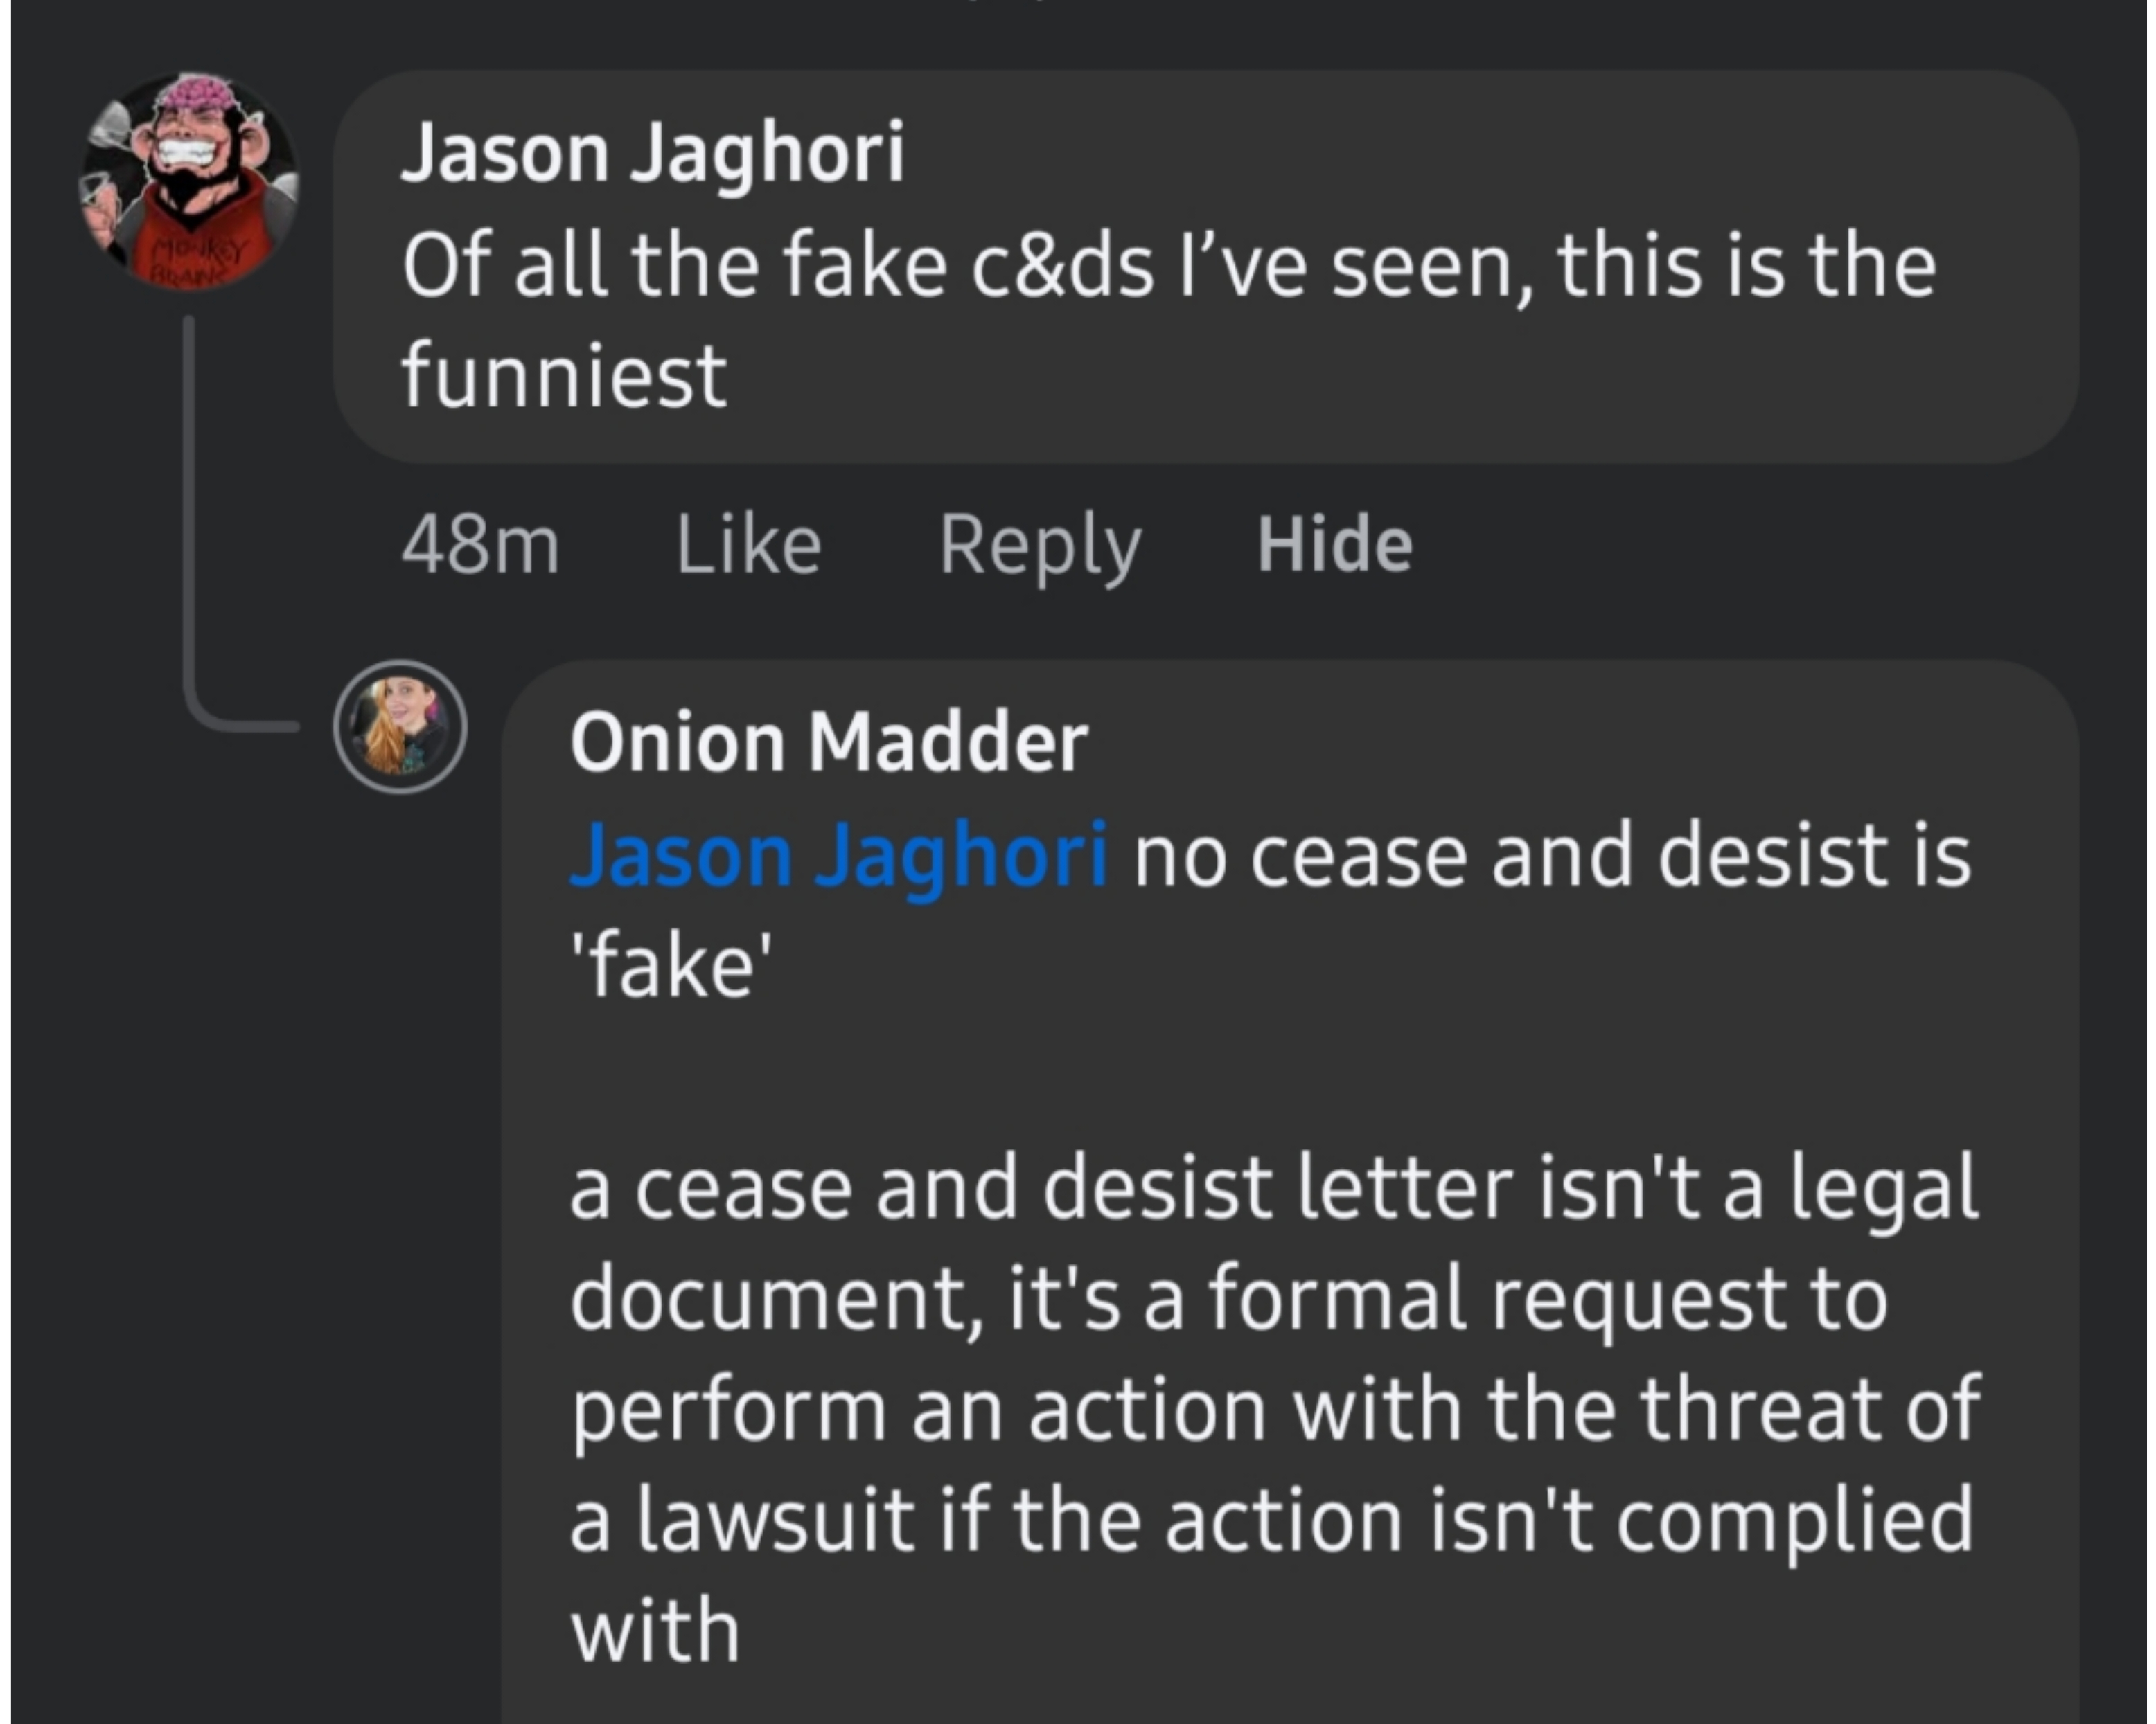The image size is (2156, 1724).
Task: Click the 'Of all the fake c&ds' text line
Action: 1168,267
